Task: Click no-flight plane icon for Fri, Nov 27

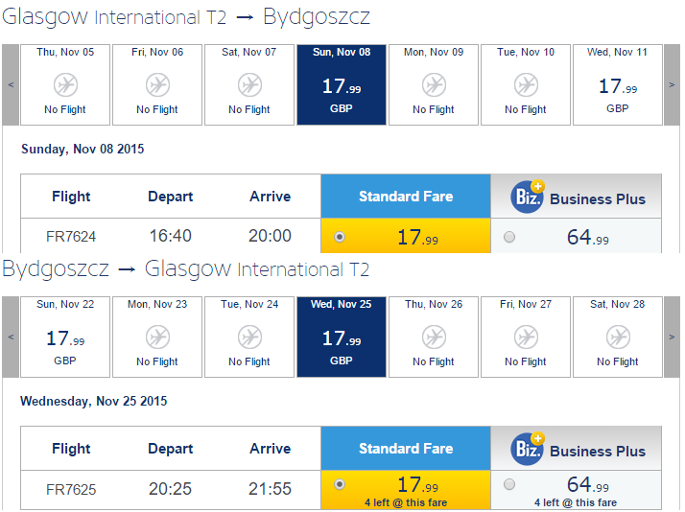Action: [x=526, y=337]
